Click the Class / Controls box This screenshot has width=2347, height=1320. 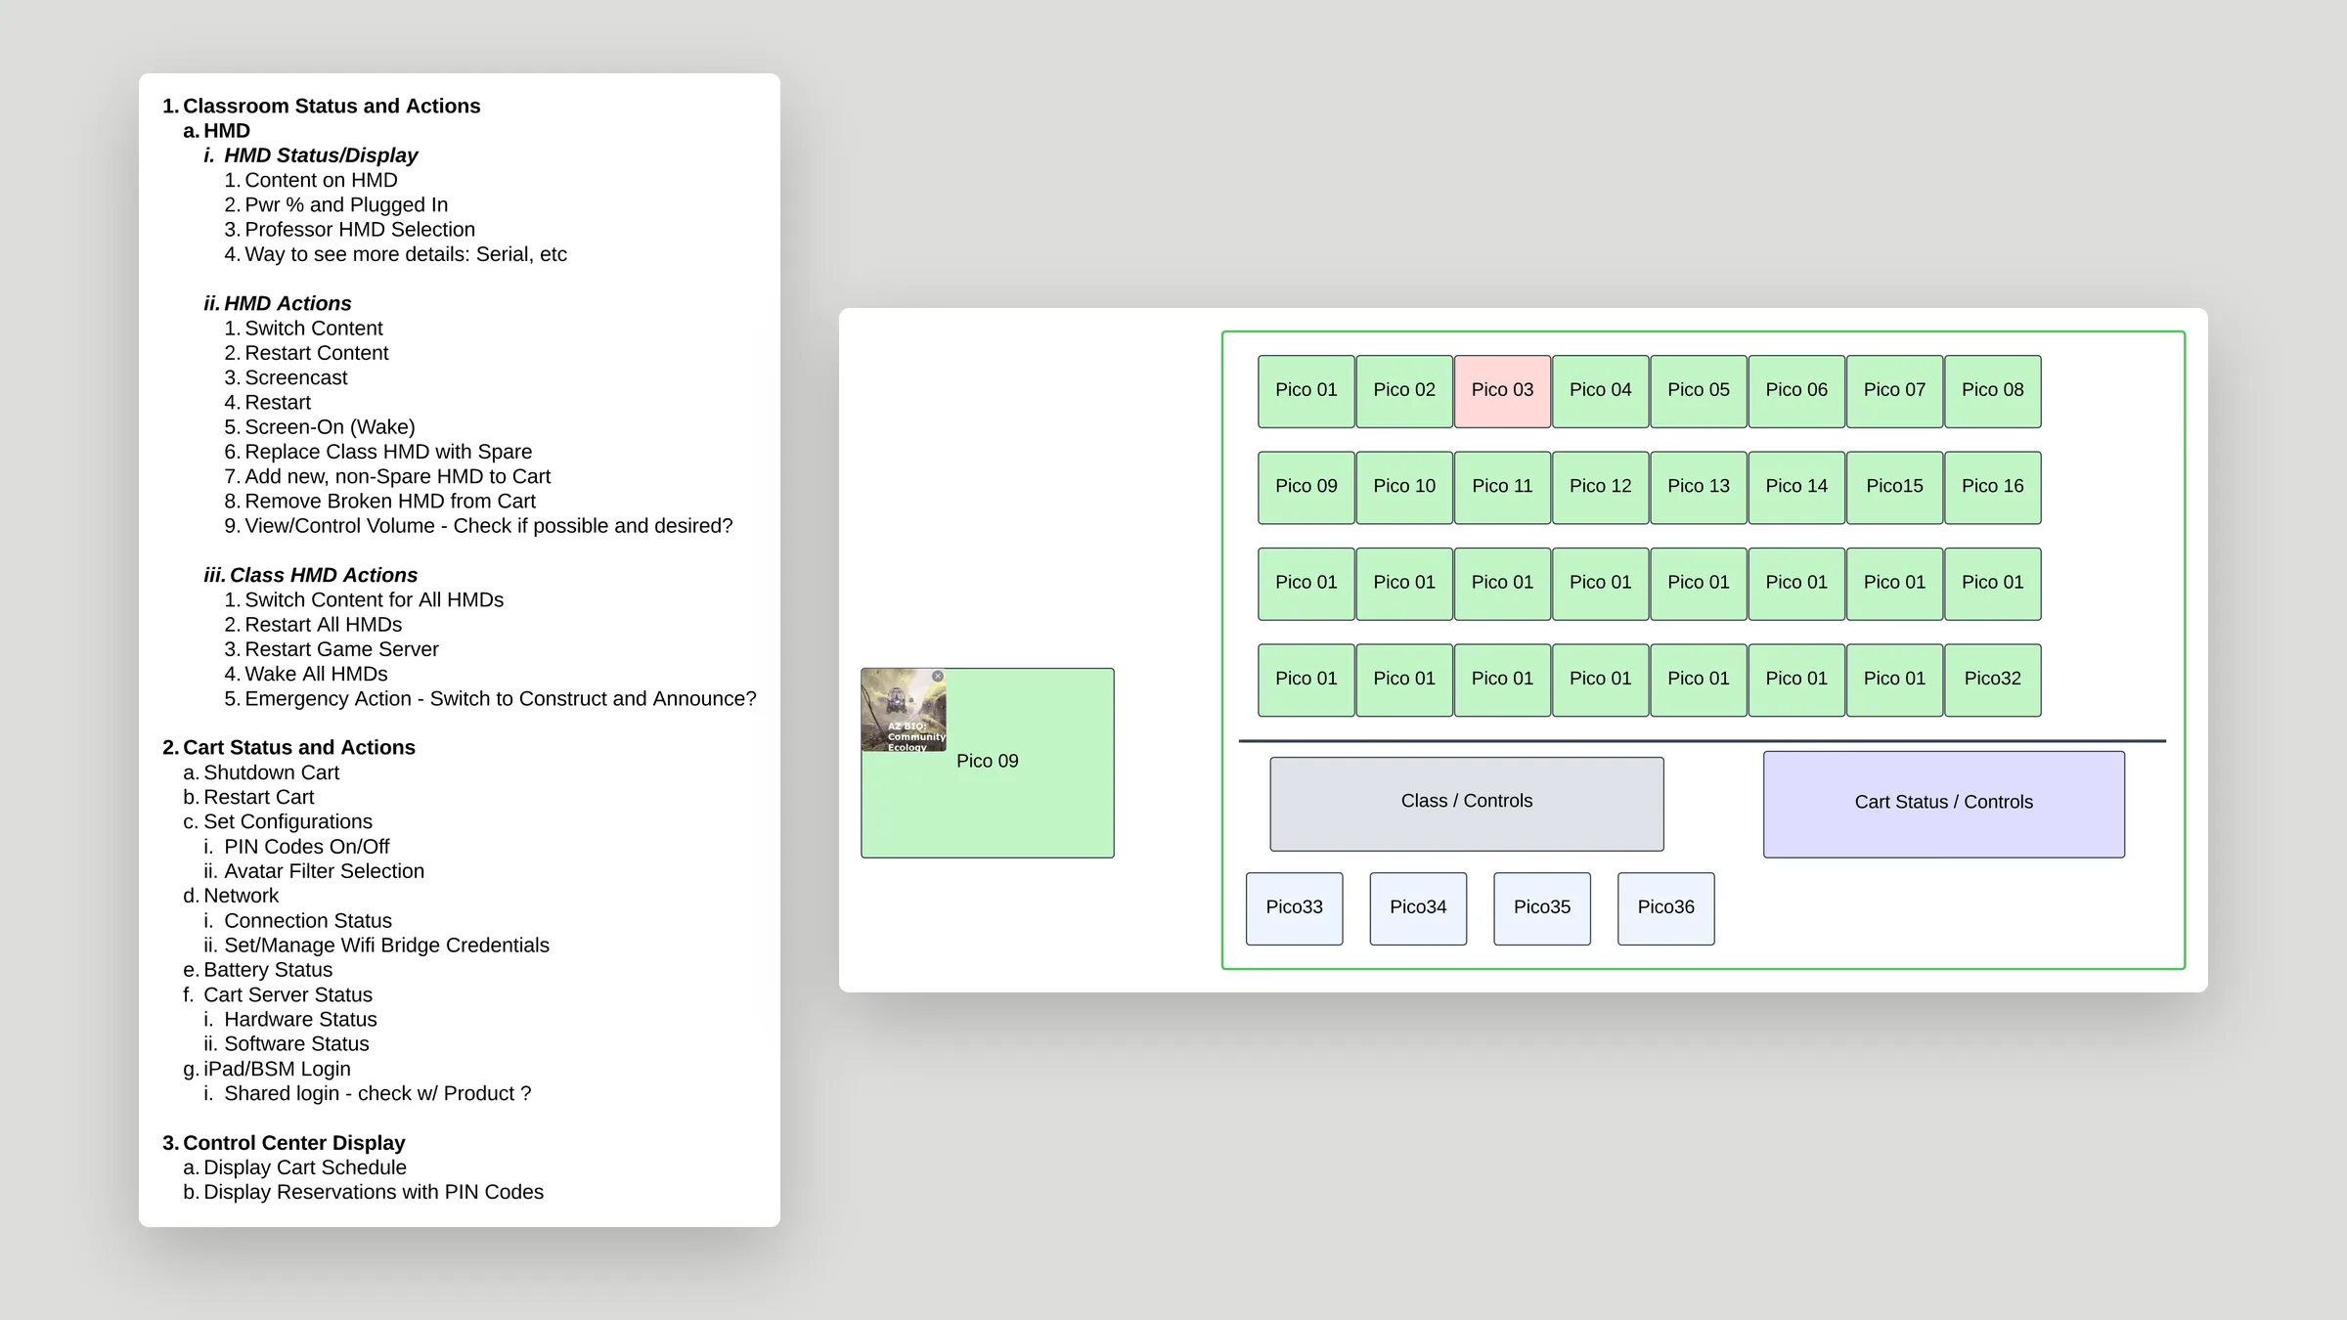(1467, 804)
